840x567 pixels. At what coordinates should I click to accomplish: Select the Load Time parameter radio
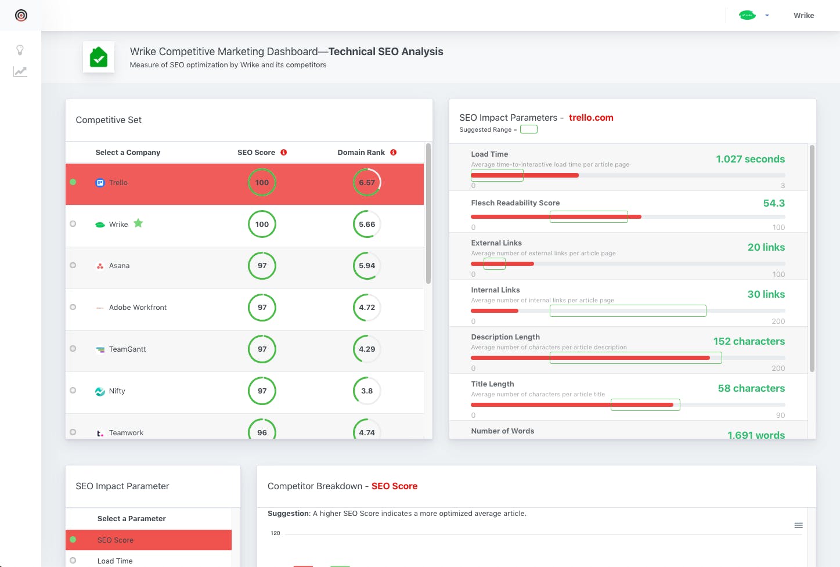(73, 561)
